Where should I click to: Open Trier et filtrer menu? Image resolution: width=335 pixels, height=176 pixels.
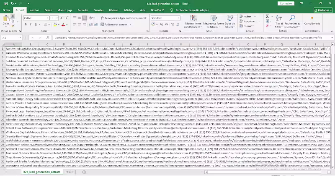279,22
